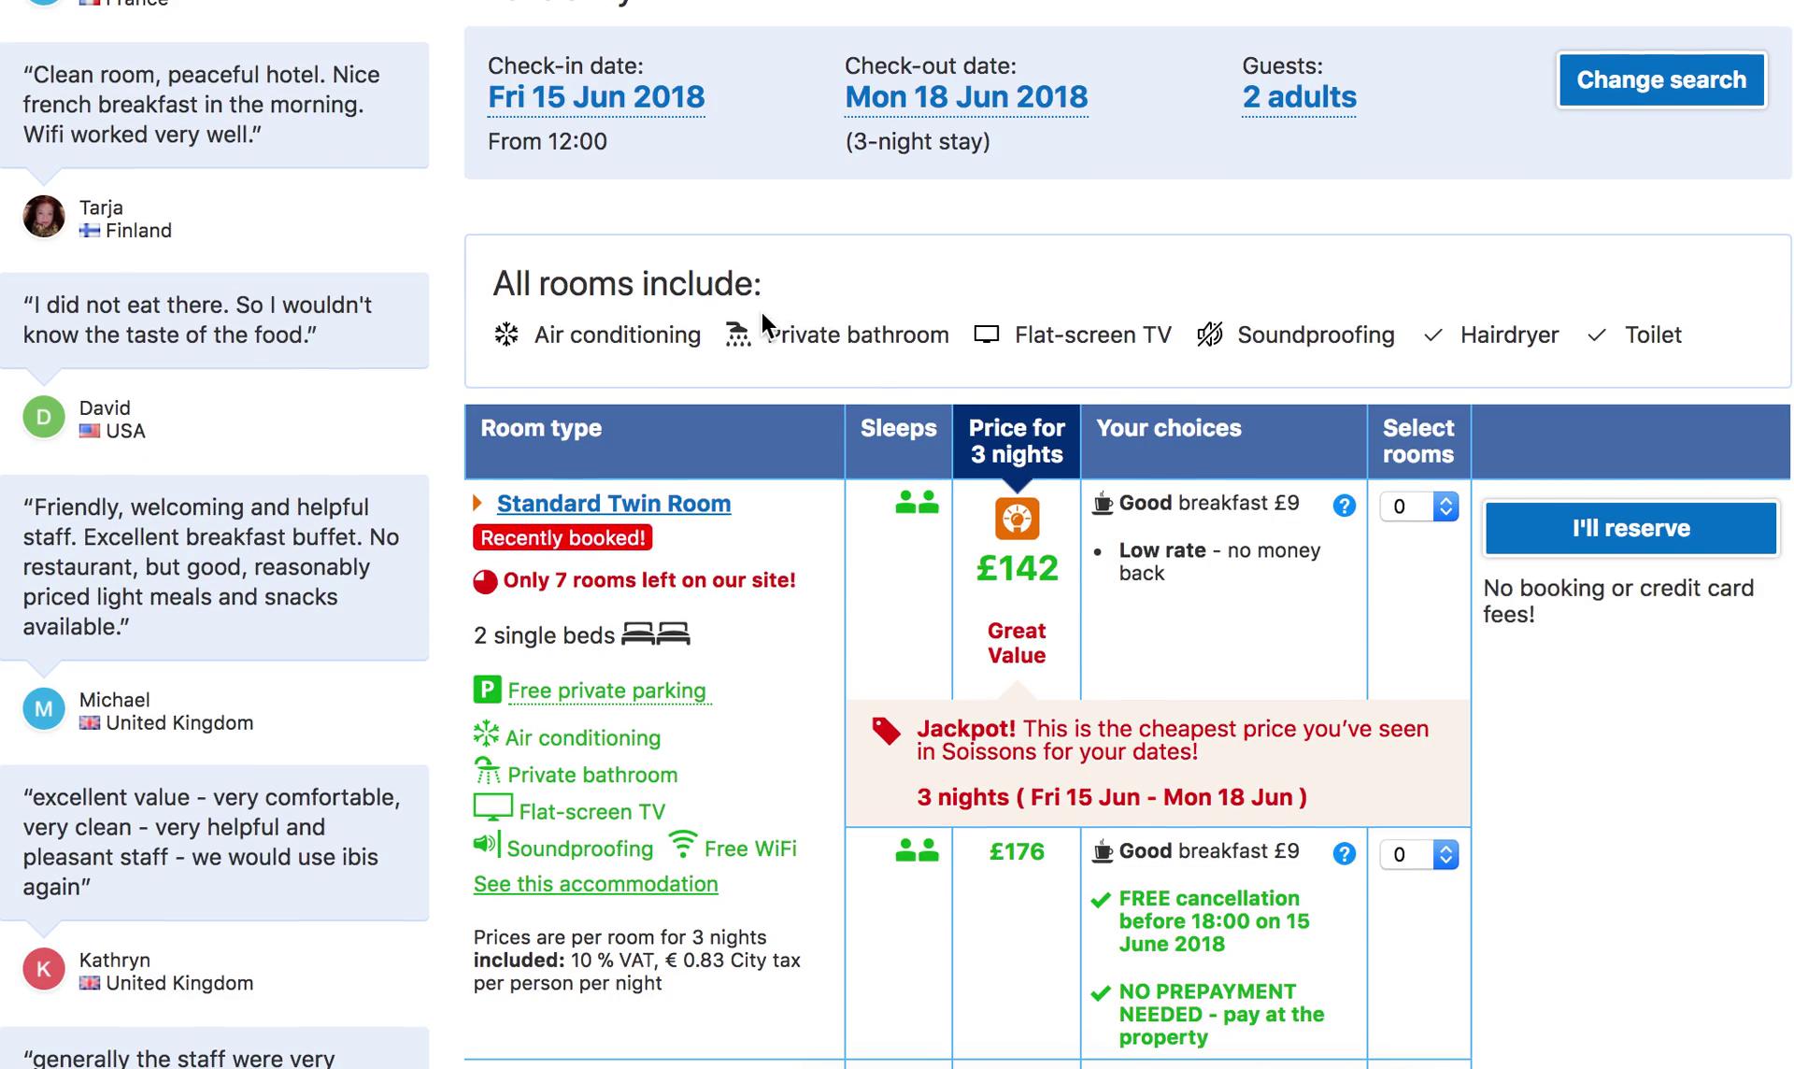
Task: Click the Change search button
Action: (1660, 78)
